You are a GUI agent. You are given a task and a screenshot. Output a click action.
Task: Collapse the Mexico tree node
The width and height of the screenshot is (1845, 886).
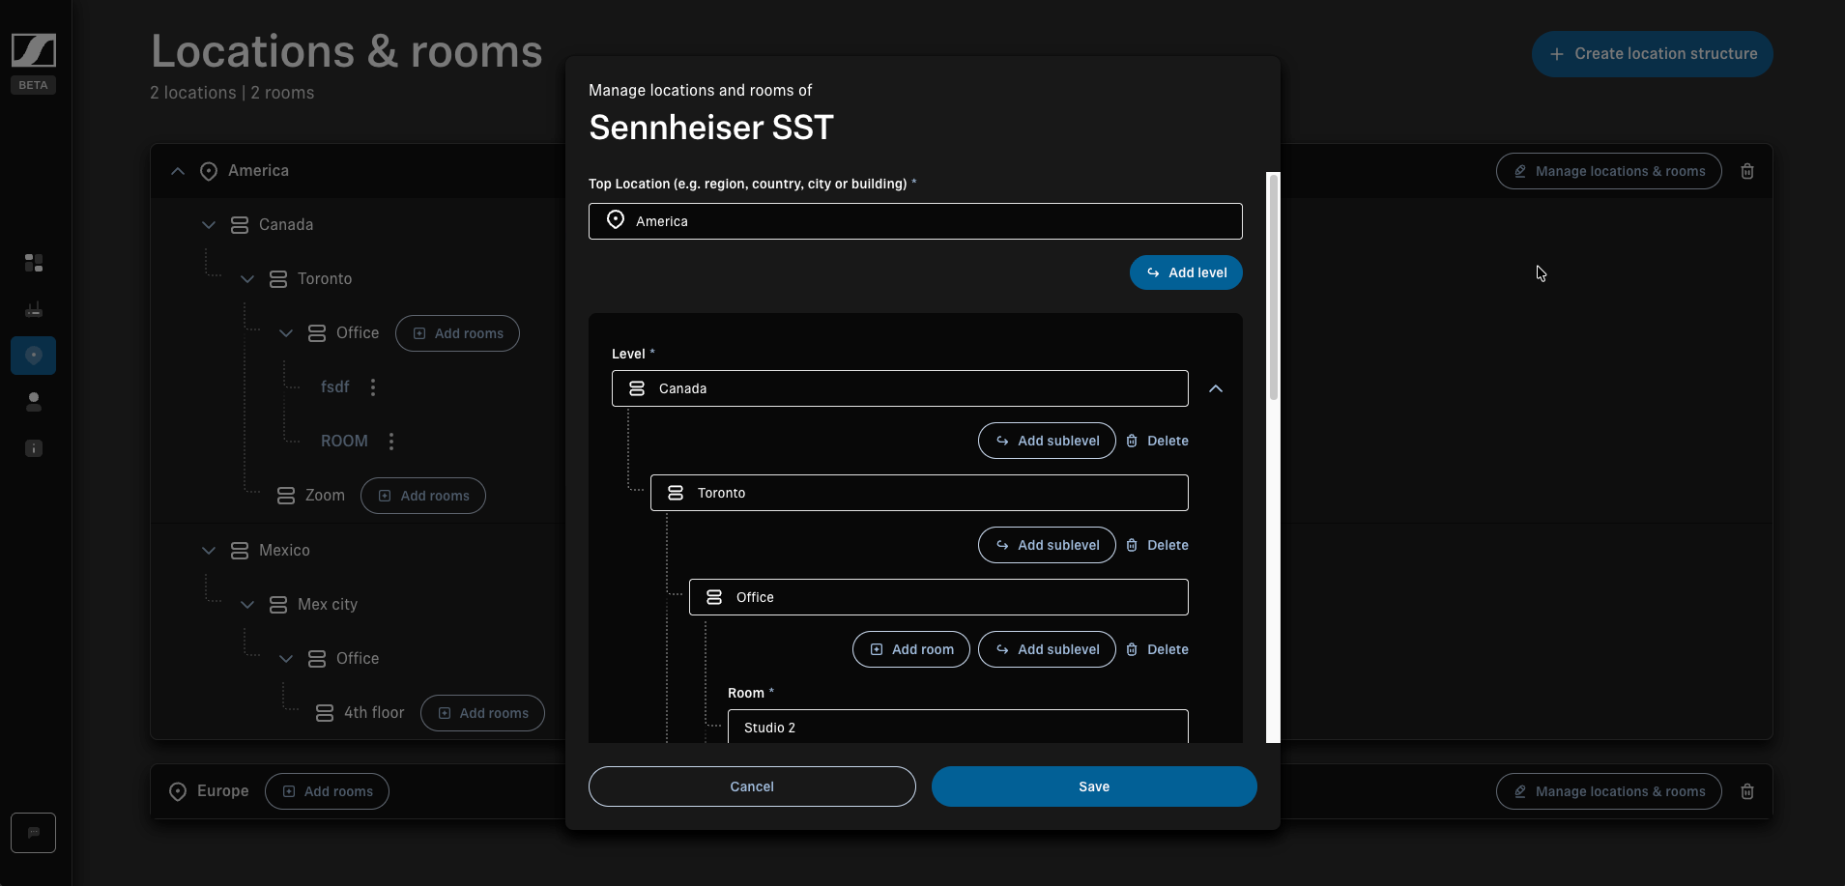[x=209, y=551]
